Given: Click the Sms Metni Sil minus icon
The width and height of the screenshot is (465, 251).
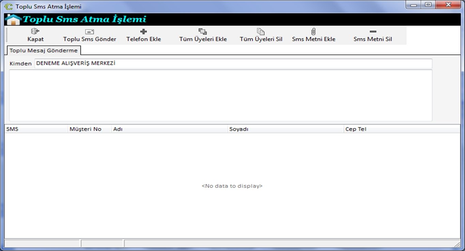Looking at the screenshot, I should [373, 32].
